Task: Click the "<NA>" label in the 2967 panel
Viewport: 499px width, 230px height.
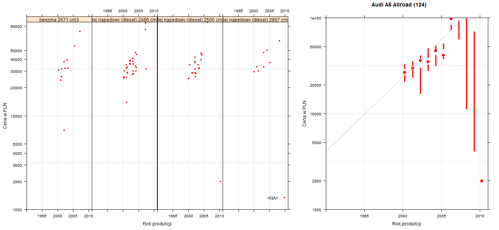Action: (272, 198)
